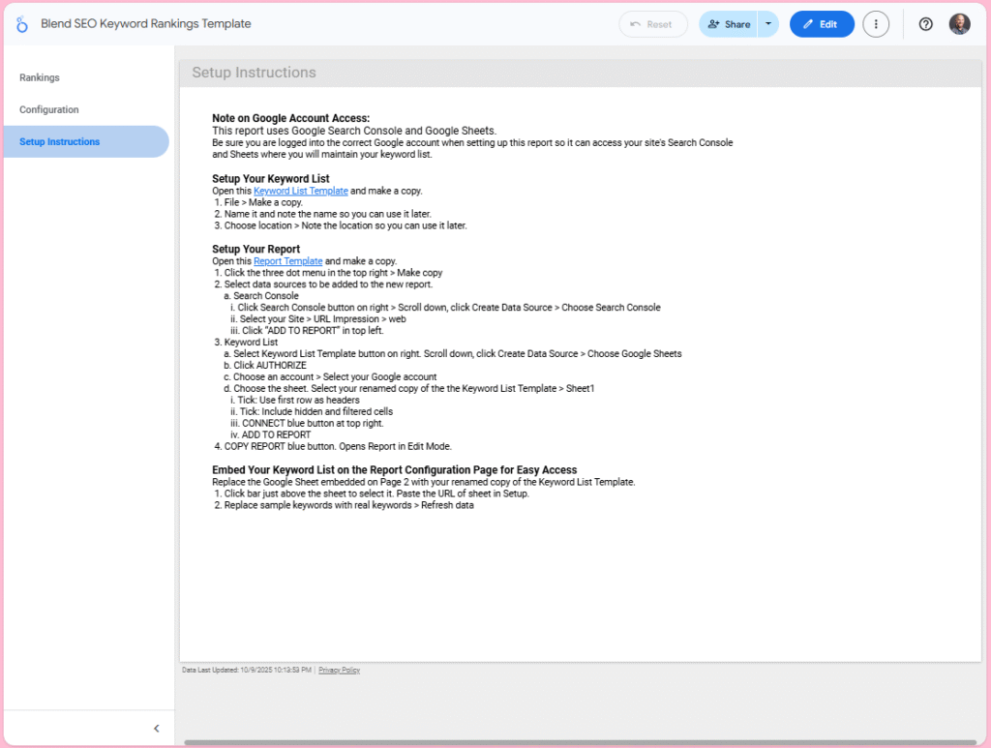The width and height of the screenshot is (991, 748).
Task: Open the Share options dropdown arrow
Action: click(767, 23)
